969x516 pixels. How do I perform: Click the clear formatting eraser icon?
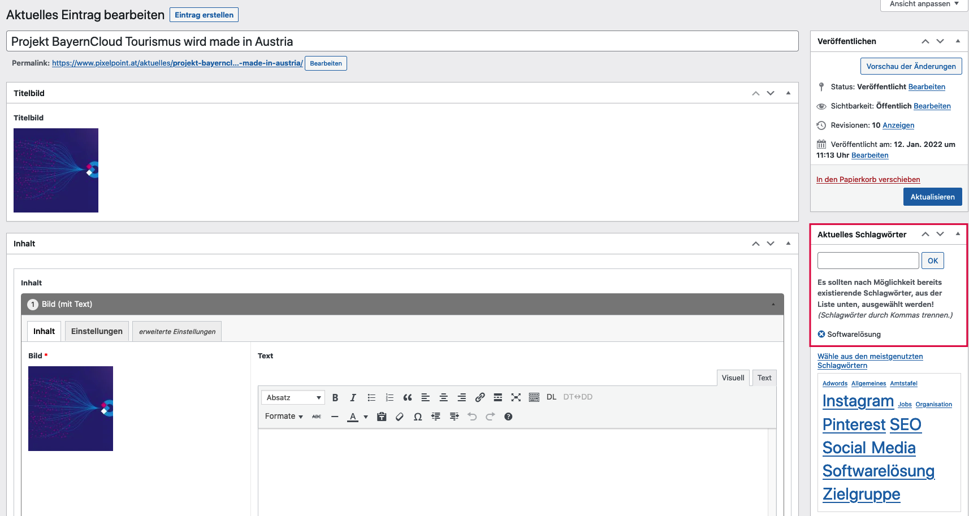coord(400,417)
